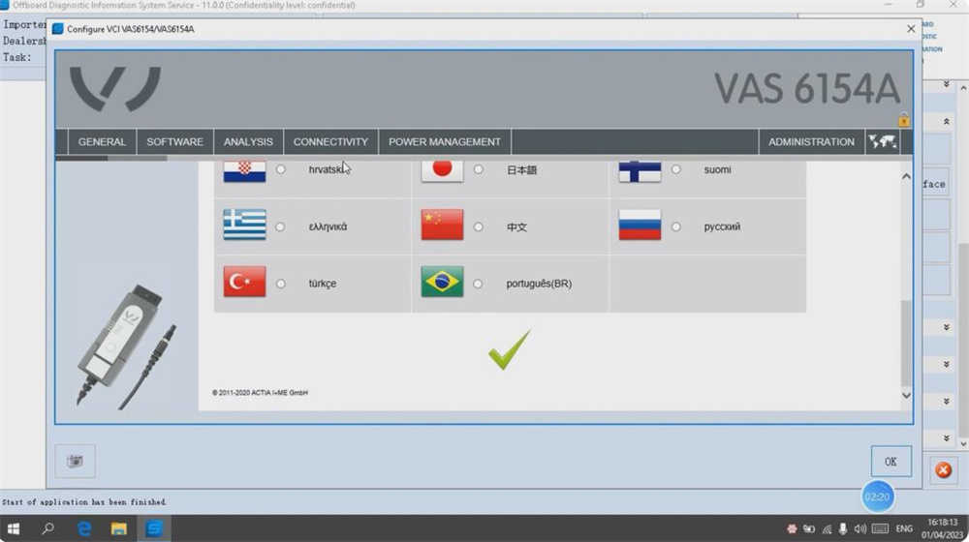
Task: Click the Japanese flag icon
Action: pos(442,171)
